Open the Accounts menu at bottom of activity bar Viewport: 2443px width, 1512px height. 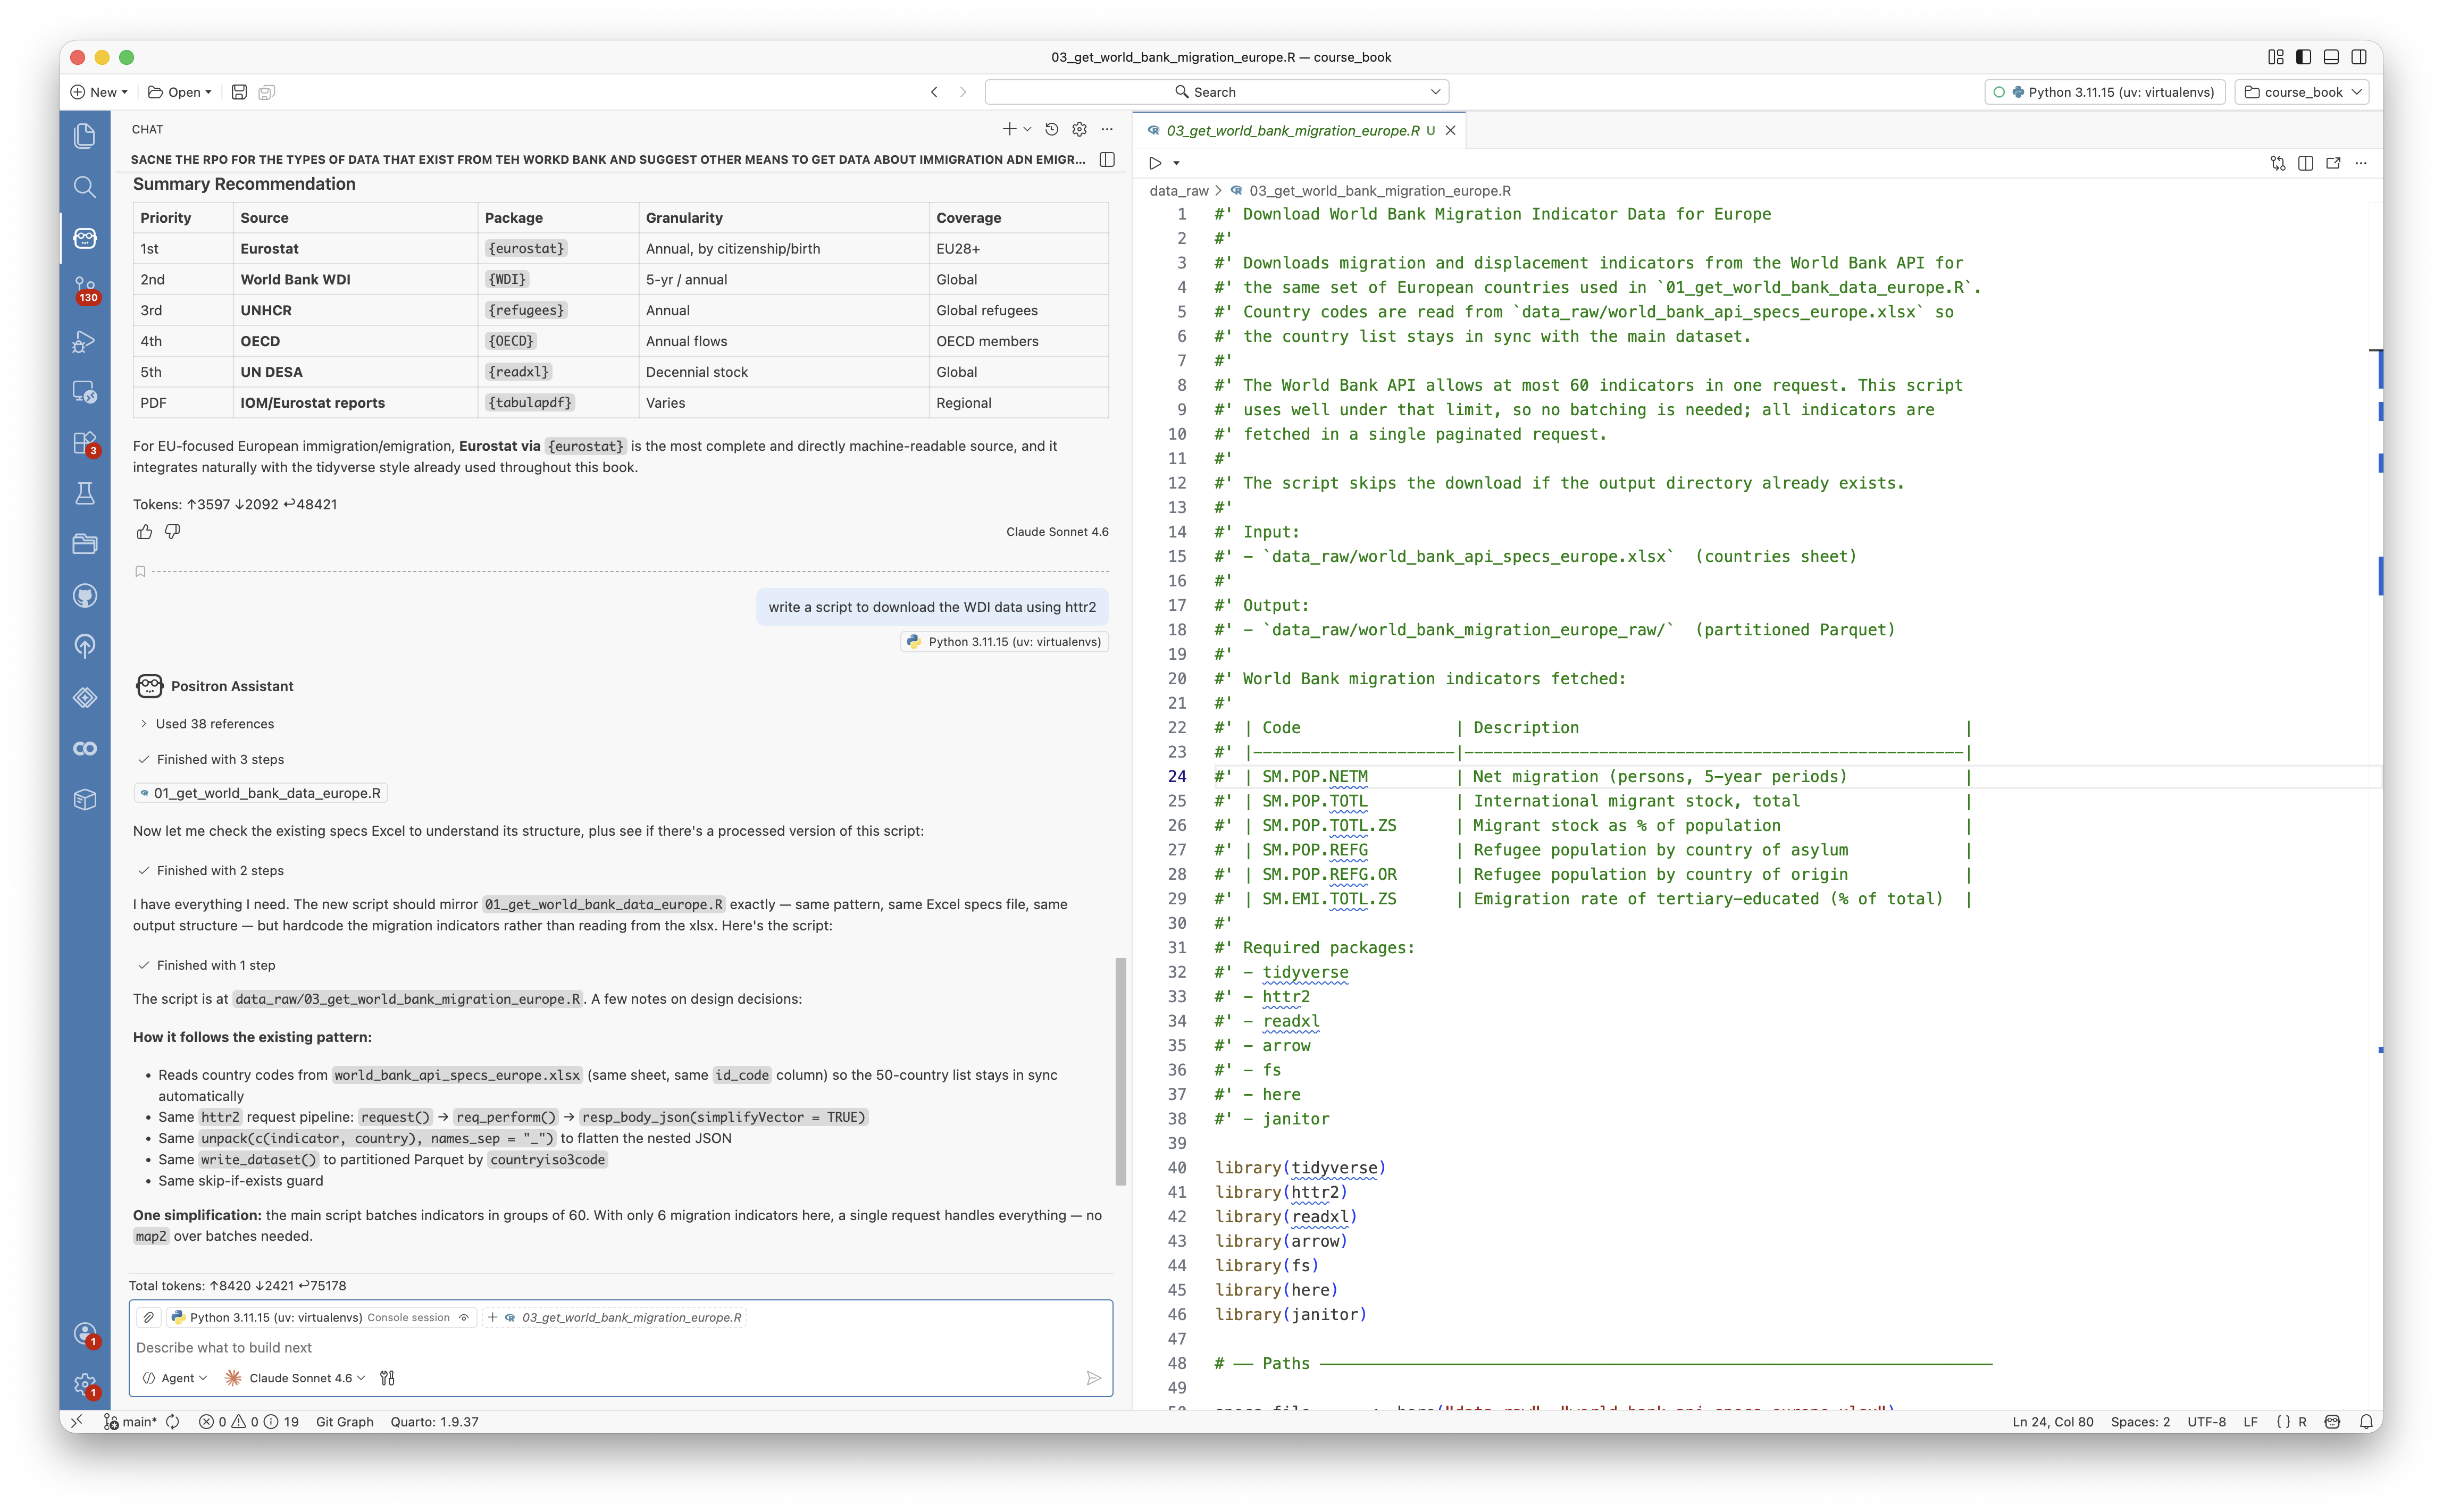point(85,1334)
